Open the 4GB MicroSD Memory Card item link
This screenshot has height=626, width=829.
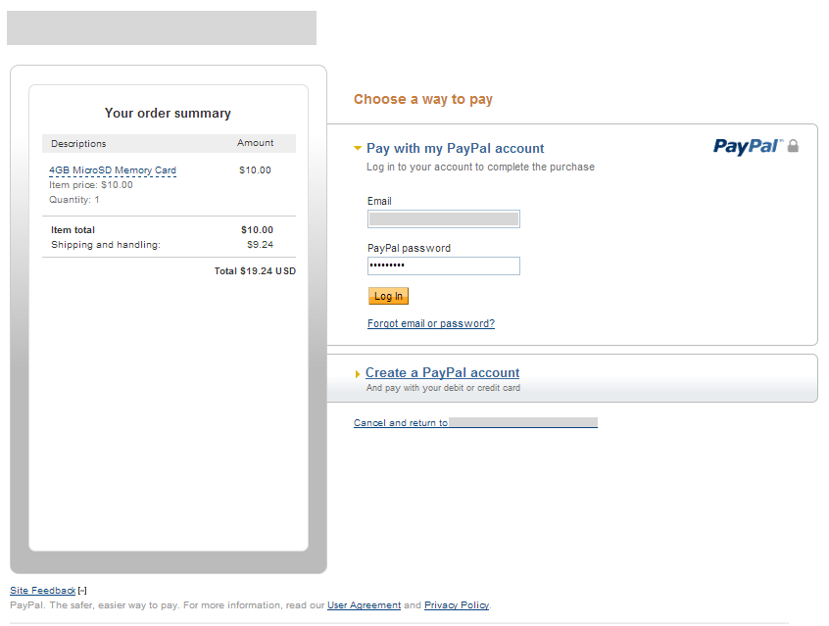(113, 170)
